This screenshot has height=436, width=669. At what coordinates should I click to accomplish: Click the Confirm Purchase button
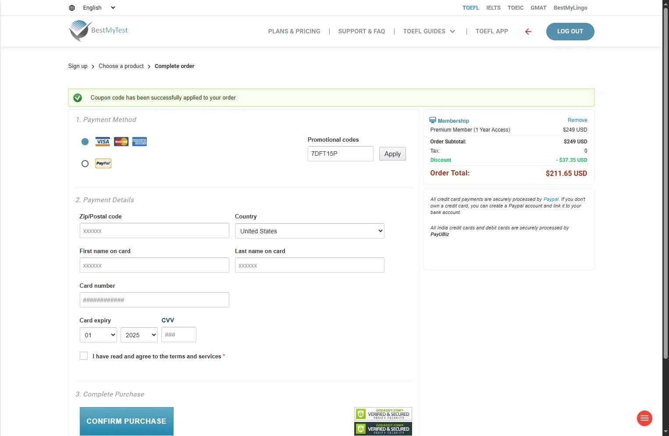(x=127, y=421)
